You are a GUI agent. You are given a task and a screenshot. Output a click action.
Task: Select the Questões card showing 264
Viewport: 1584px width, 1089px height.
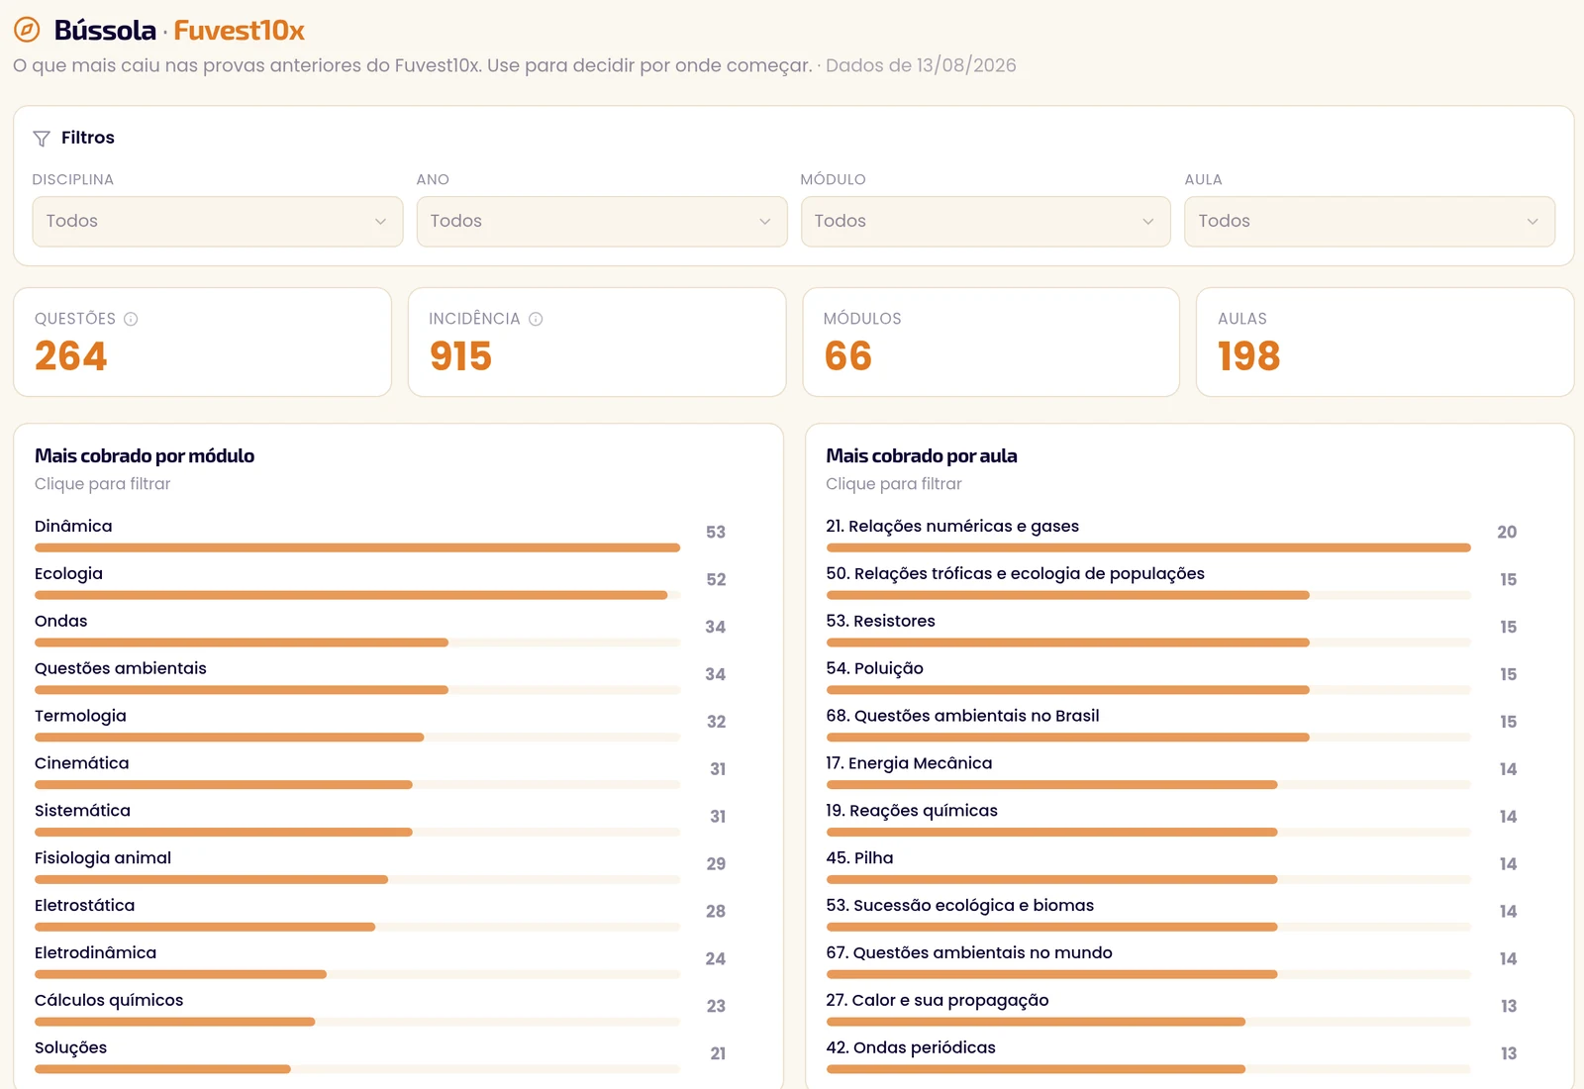(x=203, y=343)
